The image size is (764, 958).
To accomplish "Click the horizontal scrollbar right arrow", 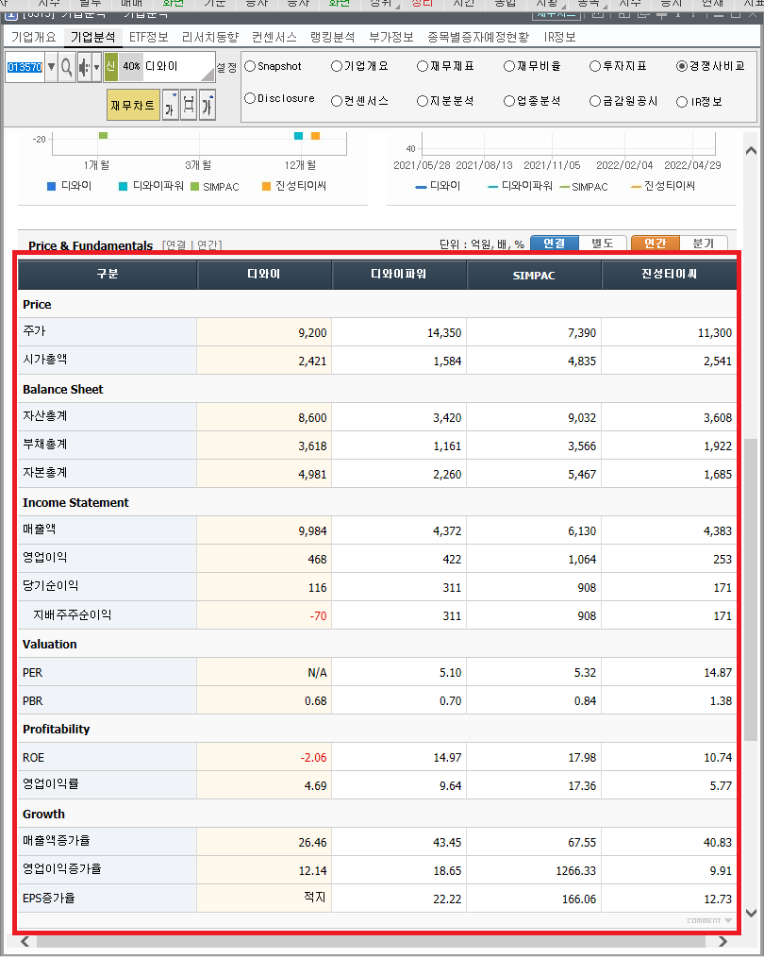I will (722, 941).
